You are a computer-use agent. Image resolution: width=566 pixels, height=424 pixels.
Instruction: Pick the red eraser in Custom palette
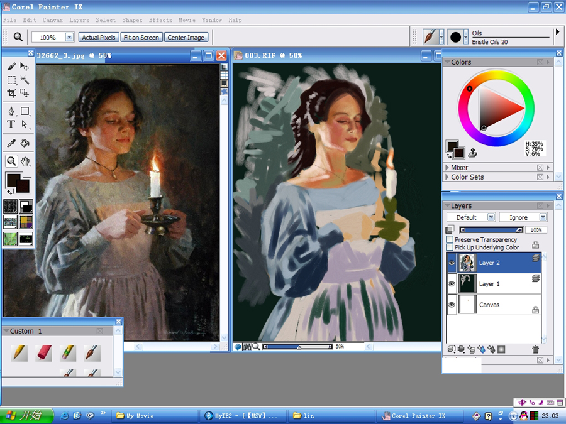coord(43,352)
